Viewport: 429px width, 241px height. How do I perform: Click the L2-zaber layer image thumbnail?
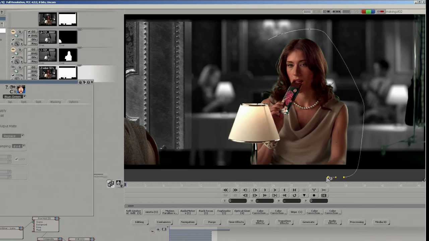click(48, 73)
